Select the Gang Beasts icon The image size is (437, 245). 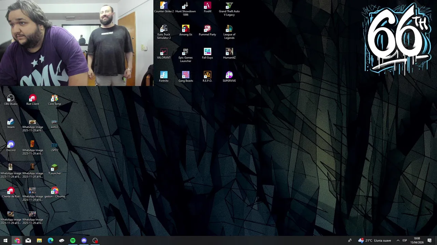186,77
